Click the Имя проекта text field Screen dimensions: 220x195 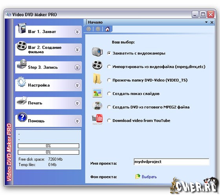click(x=171, y=162)
